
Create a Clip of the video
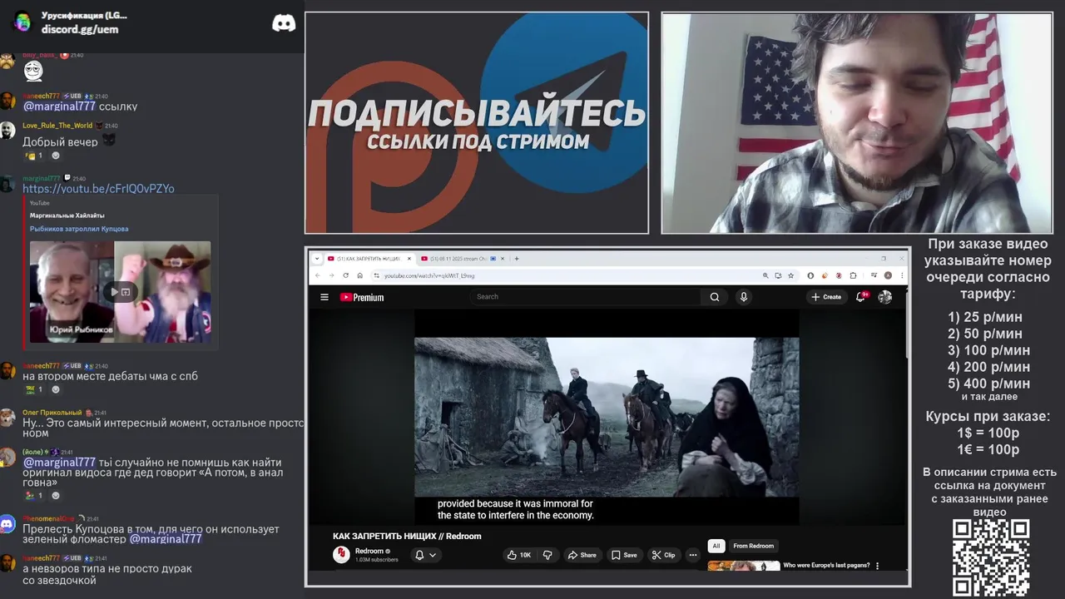pyautogui.click(x=664, y=555)
